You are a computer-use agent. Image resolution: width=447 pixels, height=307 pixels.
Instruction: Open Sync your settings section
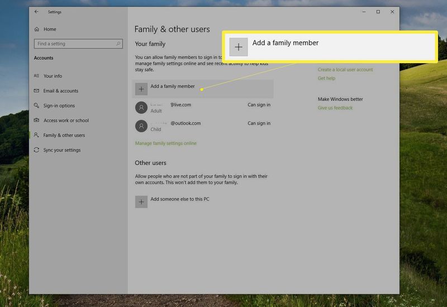click(x=62, y=150)
